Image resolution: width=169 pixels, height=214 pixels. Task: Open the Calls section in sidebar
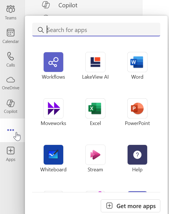[x=11, y=60]
